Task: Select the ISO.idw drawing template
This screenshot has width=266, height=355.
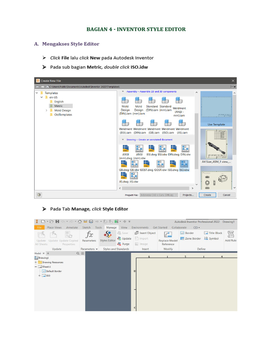Action: [x=184, y=166]
